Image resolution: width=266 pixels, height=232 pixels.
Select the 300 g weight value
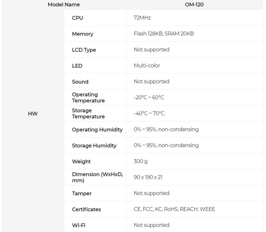141,161
